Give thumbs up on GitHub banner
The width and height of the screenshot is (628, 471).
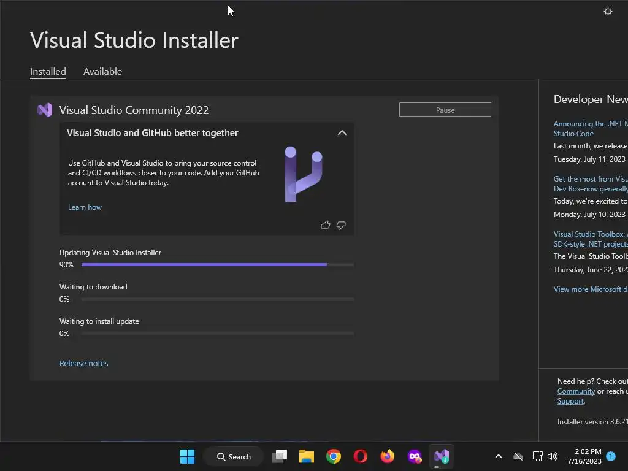[x=326, y=225]
